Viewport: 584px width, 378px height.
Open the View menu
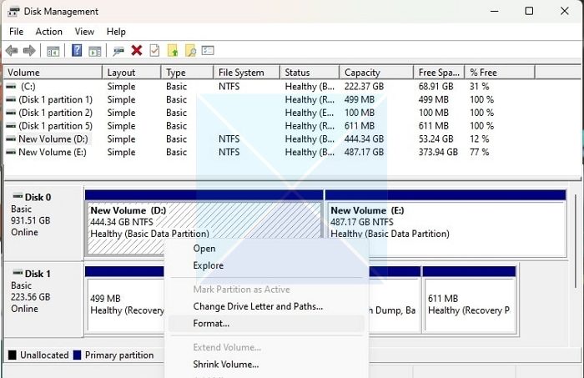click(84, 32)
